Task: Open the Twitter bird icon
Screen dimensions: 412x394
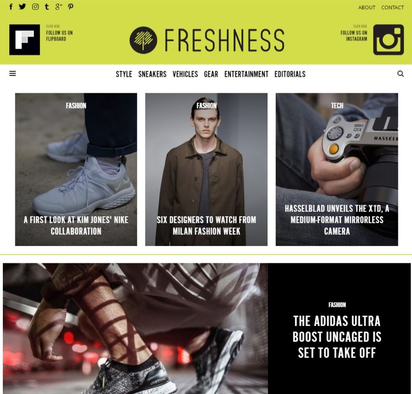Action: 23,6
